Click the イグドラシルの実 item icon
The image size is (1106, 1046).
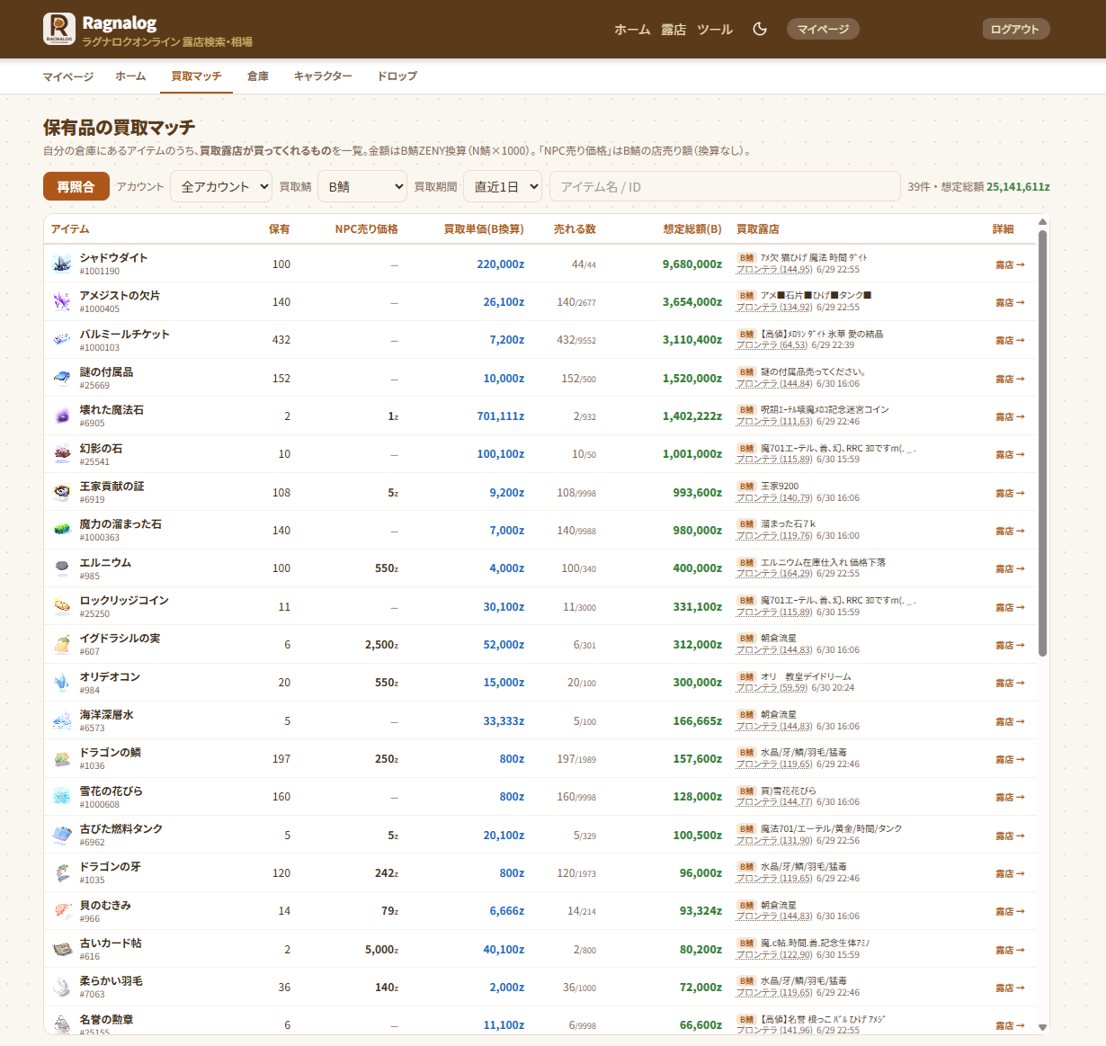click(x=62, y=645)
